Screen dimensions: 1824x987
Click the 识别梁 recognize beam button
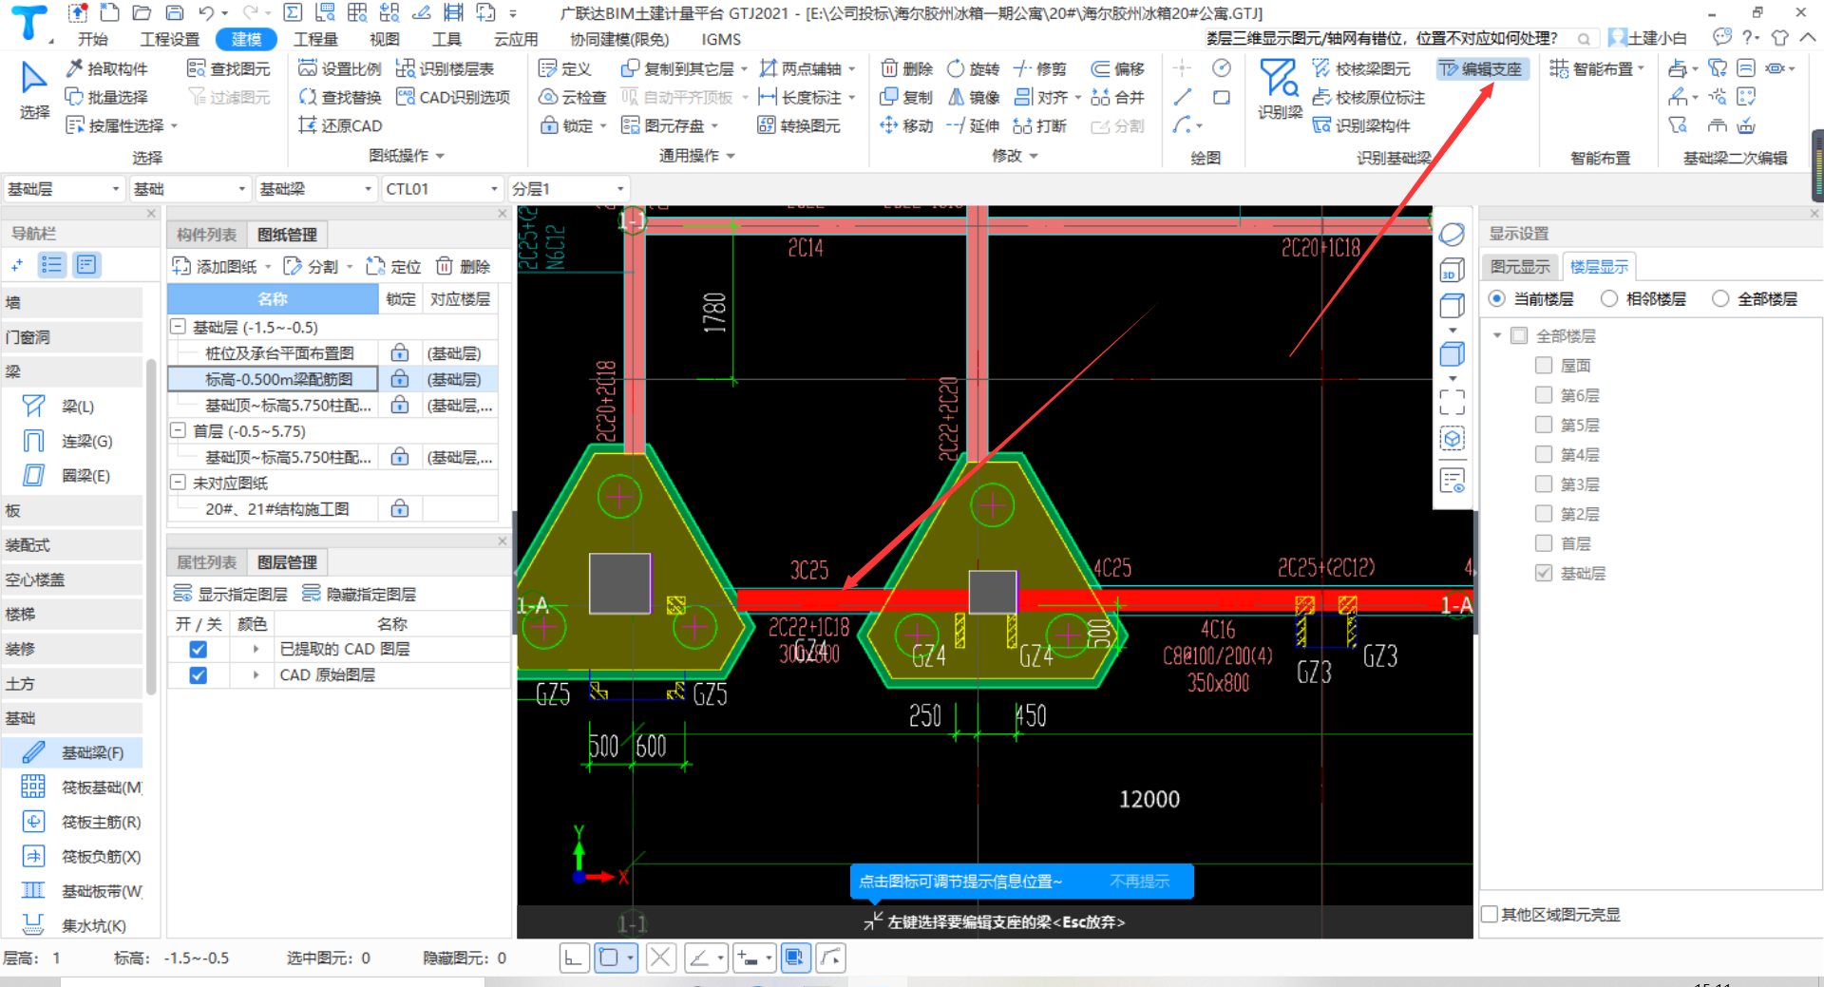[1280, 90]
